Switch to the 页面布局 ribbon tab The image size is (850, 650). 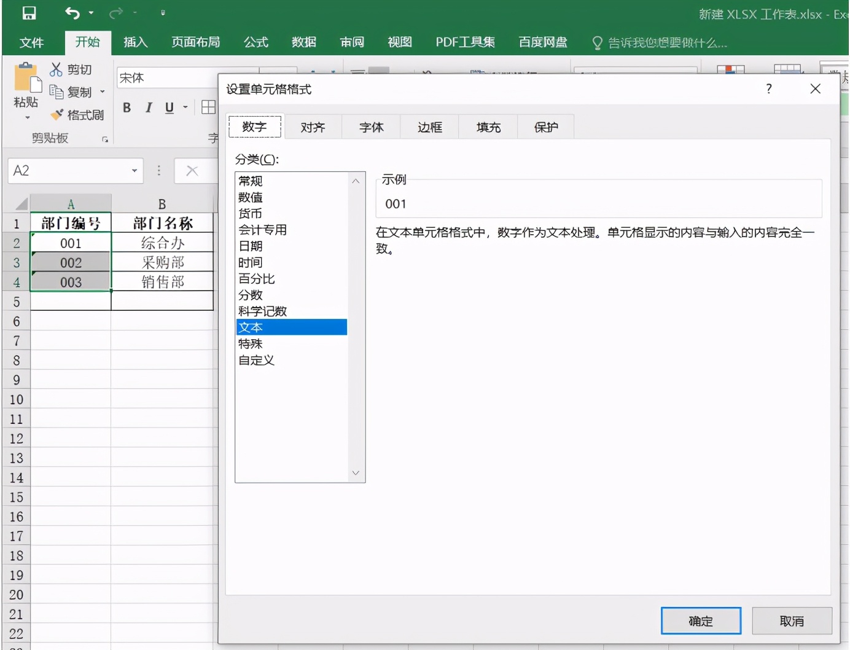[195, 42]
